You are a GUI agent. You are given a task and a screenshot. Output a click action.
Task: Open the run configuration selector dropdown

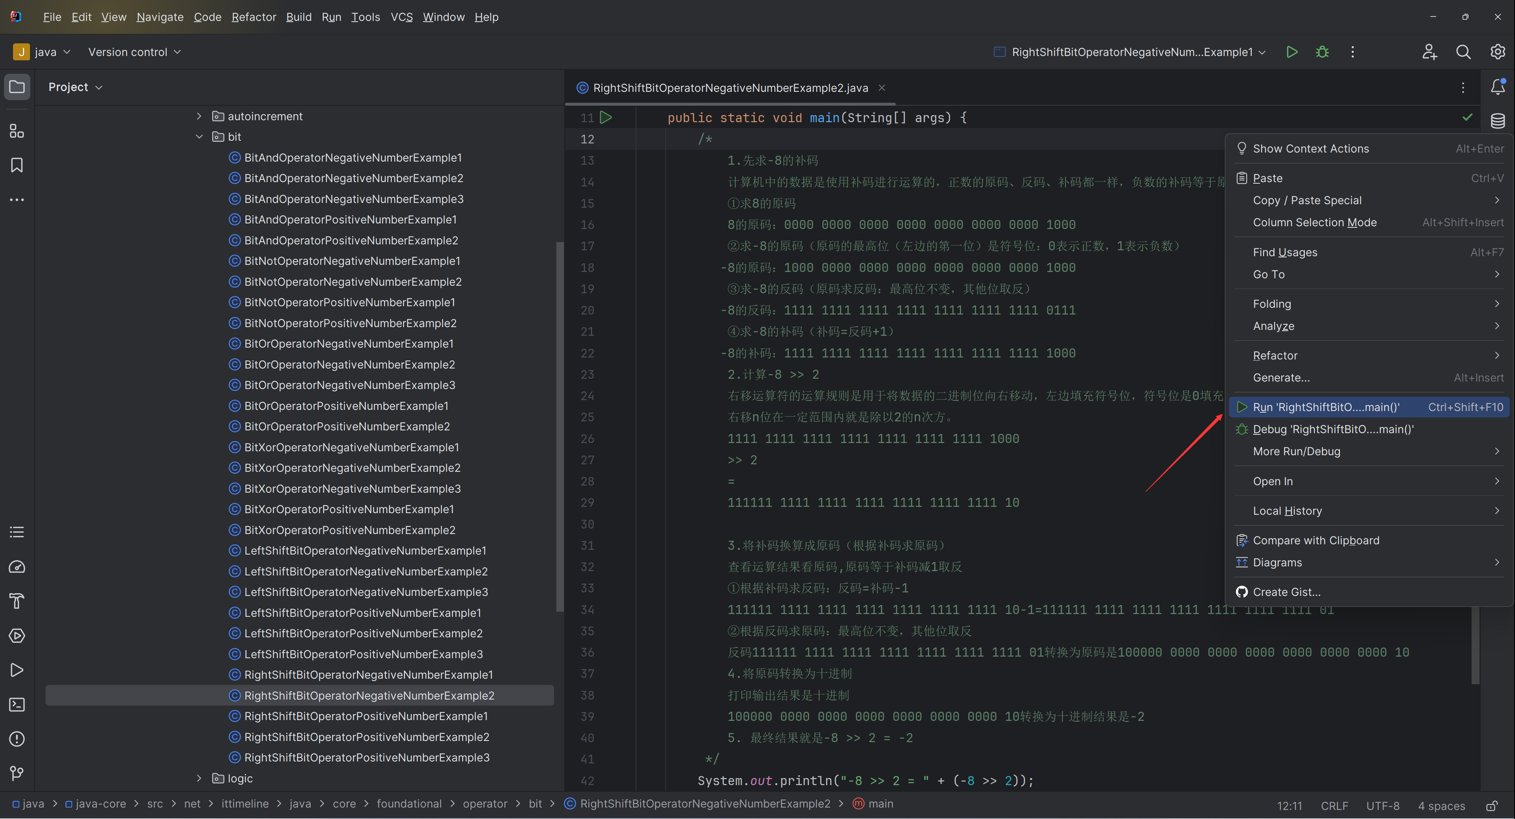pyautogui.click(x=1129, y=52)
